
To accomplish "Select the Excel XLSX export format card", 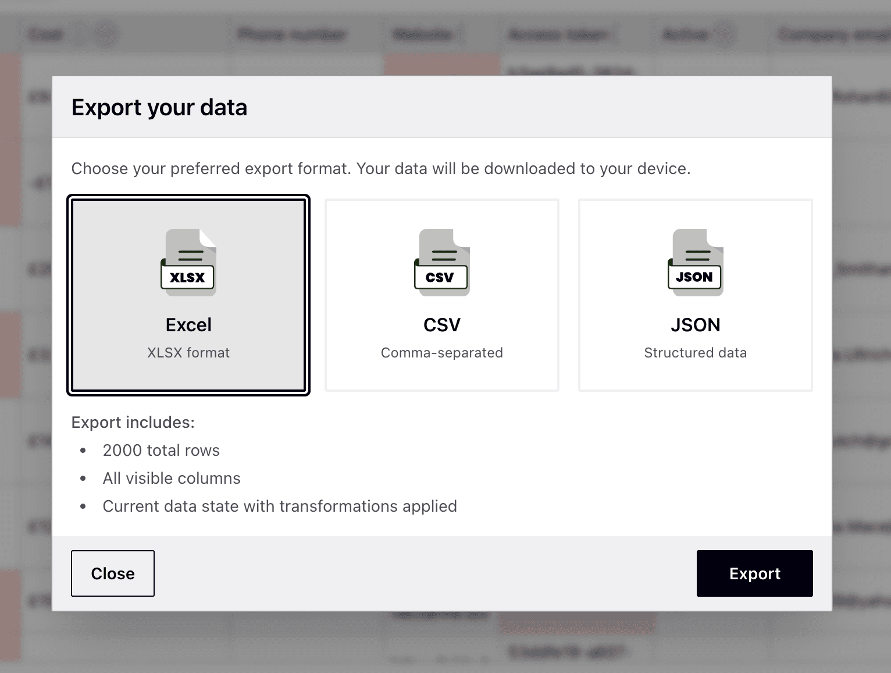I will click(x=188, y=295).
